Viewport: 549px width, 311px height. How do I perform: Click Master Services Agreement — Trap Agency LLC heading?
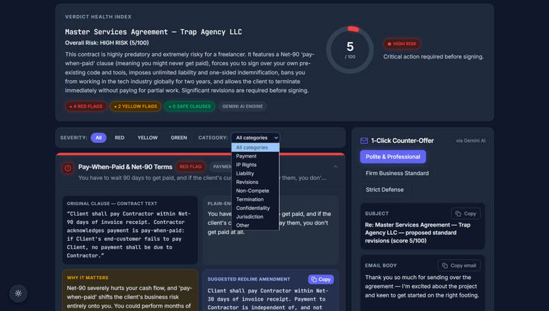pyautogui.click(x=153, y=32)
